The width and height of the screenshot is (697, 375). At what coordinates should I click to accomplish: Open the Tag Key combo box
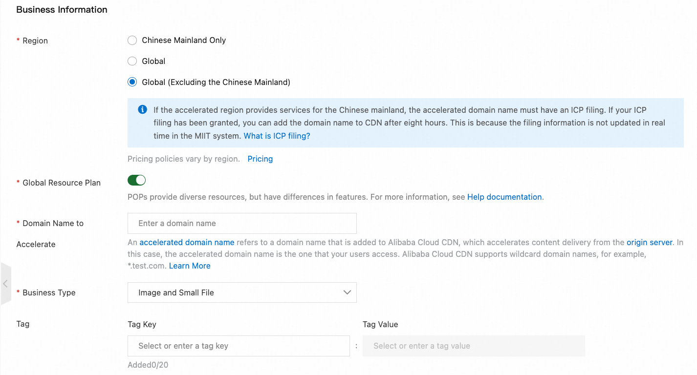click(x=239, y=346)
